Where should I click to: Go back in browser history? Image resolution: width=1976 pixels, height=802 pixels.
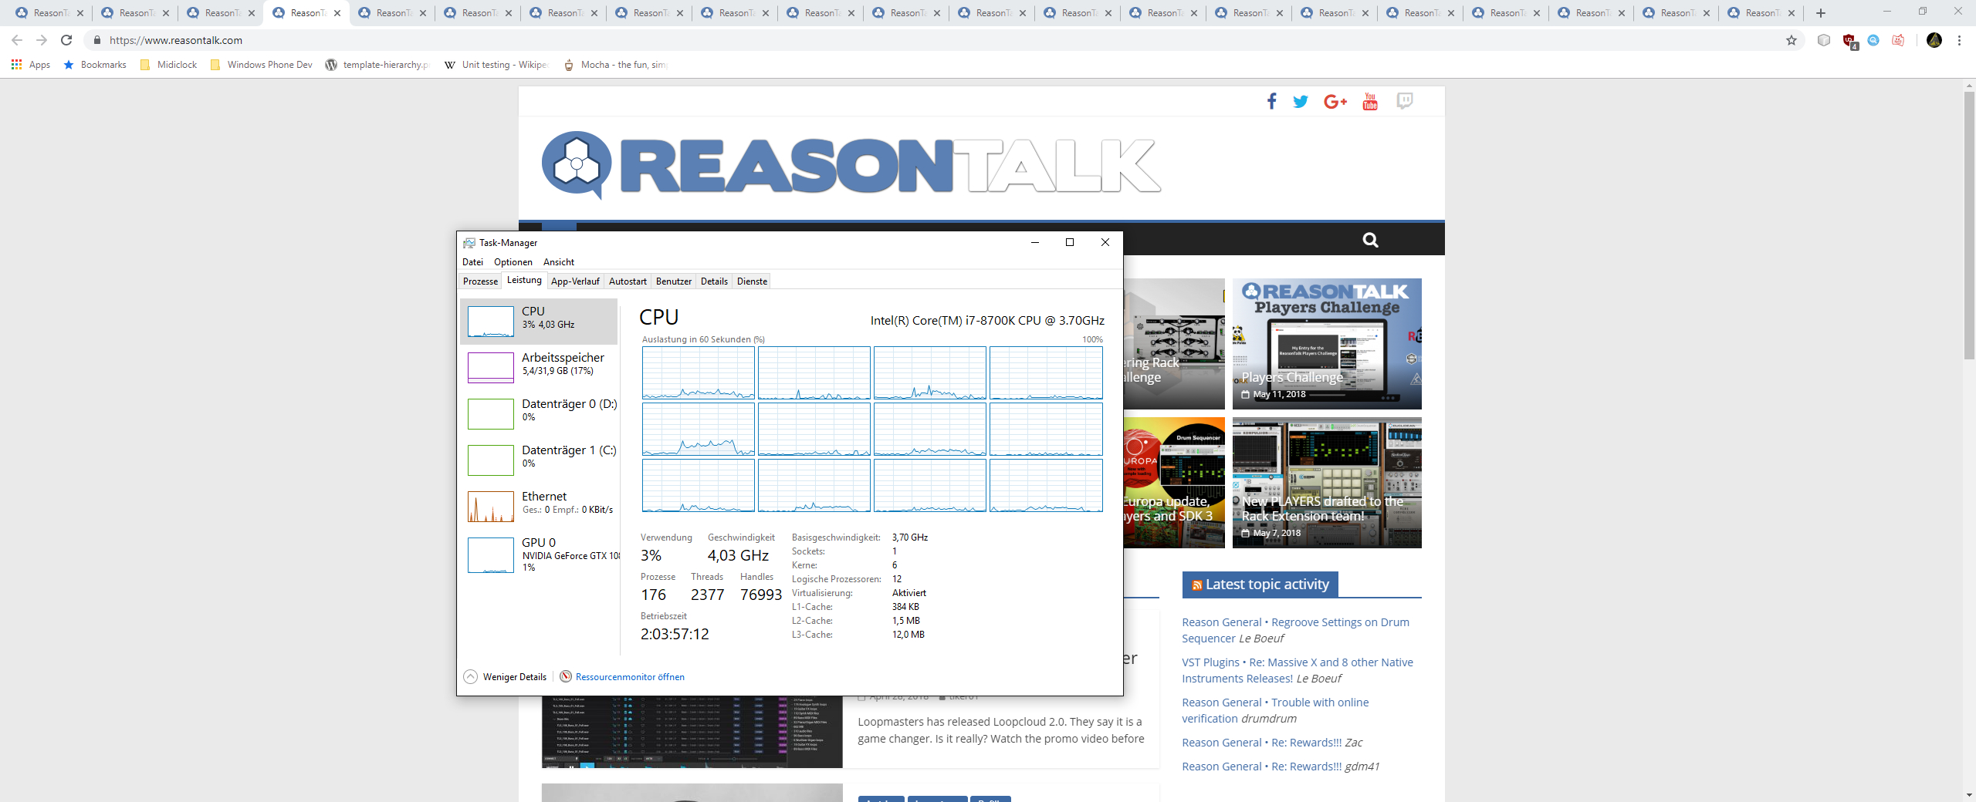click(17, 40)
